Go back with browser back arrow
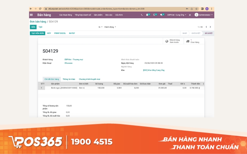The height and width of the screenshot is (154, 247). [31, 9]
